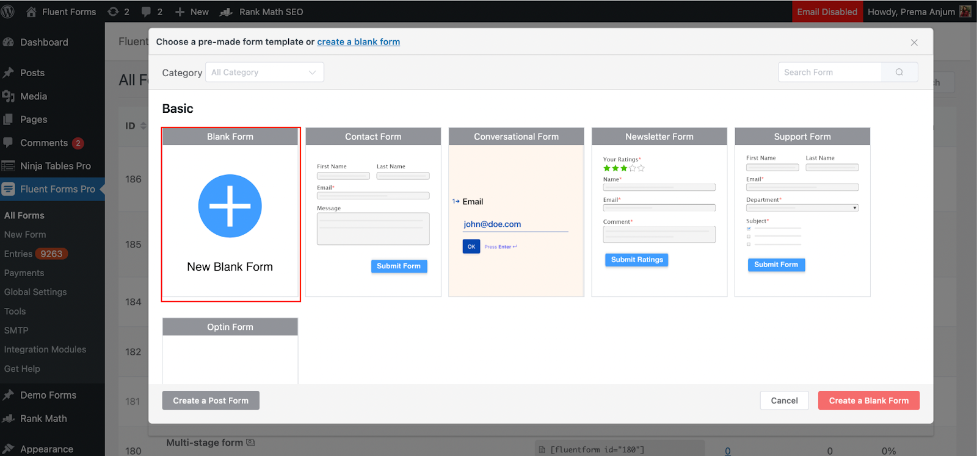This screenshot has height=456, width=977.
Task: Click the Comments count badge 2
Action: 78,143
